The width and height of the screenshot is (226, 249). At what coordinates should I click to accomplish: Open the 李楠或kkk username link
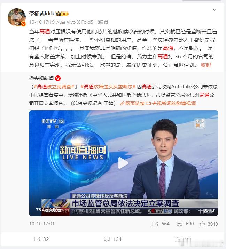pyautogui.click(x=41, y=14)
